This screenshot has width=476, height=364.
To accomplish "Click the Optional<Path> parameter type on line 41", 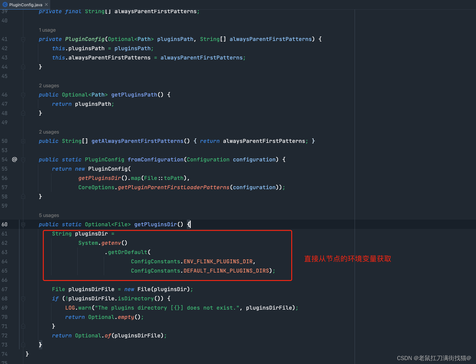I will point(131,39).
